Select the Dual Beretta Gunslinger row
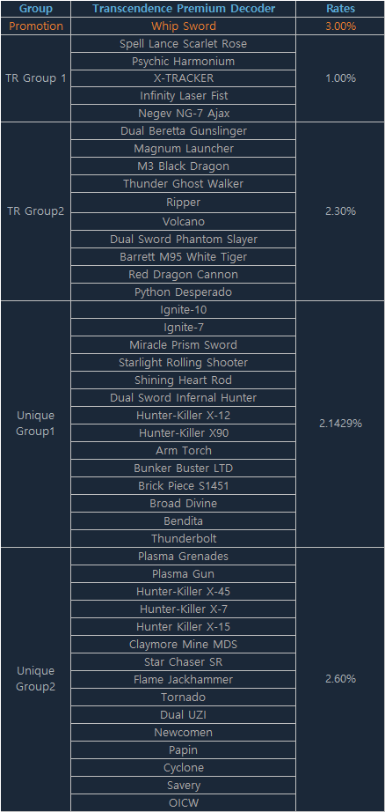The width and height of the screenshot is (385, 812). (x=184, y=131)
